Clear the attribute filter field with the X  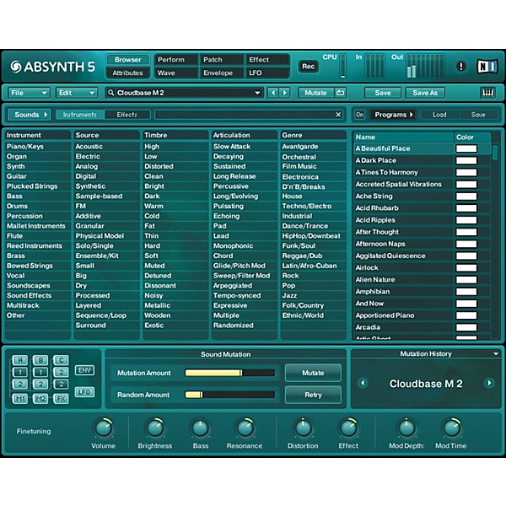coord(338,115)
